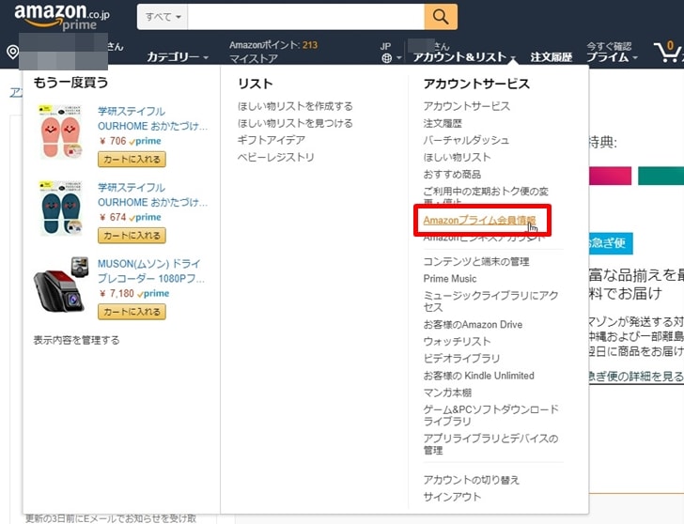This screenshot has height=524, width=684.
Task: Open 注文履歴 in the top navigation bar
Action: tap(552, 57)
